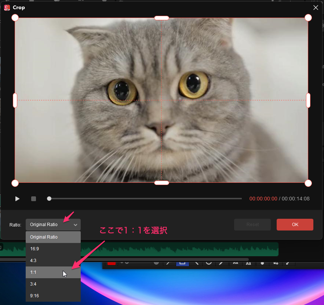This screenshot has width=324, height=305.
Task: Click the bottom-right corner crop handle
Action: pyautogui.click(x=308, y=183)
